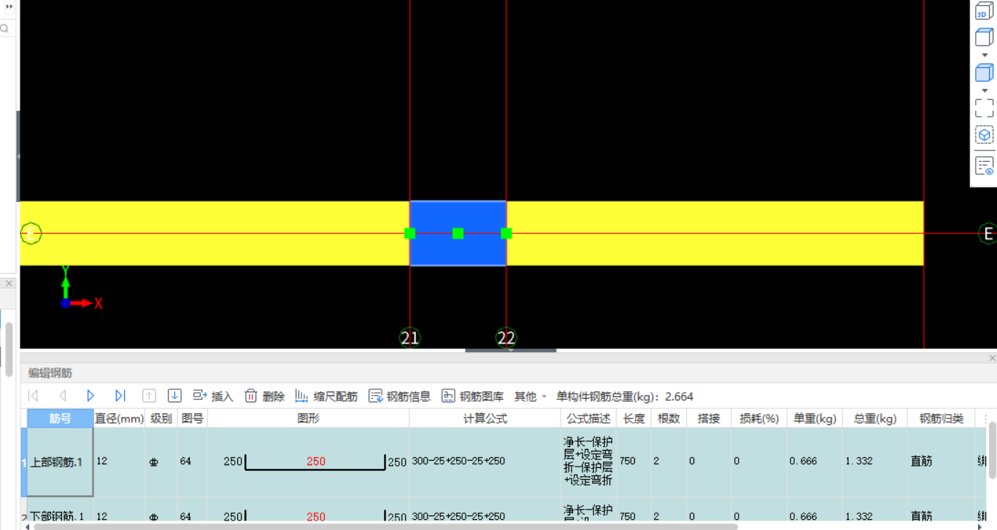
Task: Click the red 250 value in 上部钢筋.1 shape
Action: (x=316, y=461)
